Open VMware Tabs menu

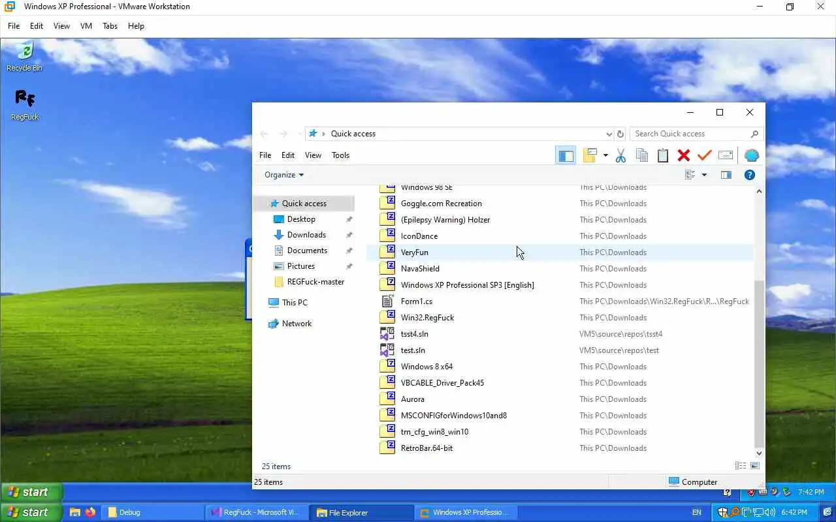pyautogui.click(x=110, y=26)
